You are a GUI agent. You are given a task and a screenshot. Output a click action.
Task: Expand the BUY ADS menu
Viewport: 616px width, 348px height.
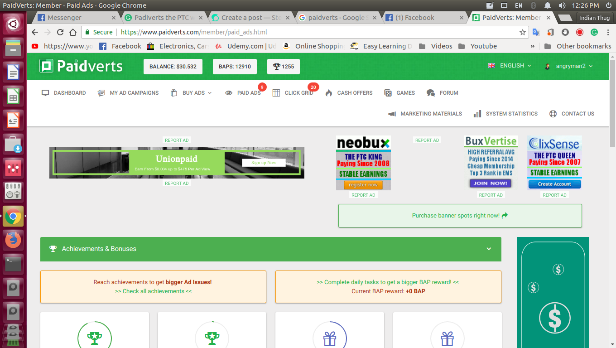191,93
